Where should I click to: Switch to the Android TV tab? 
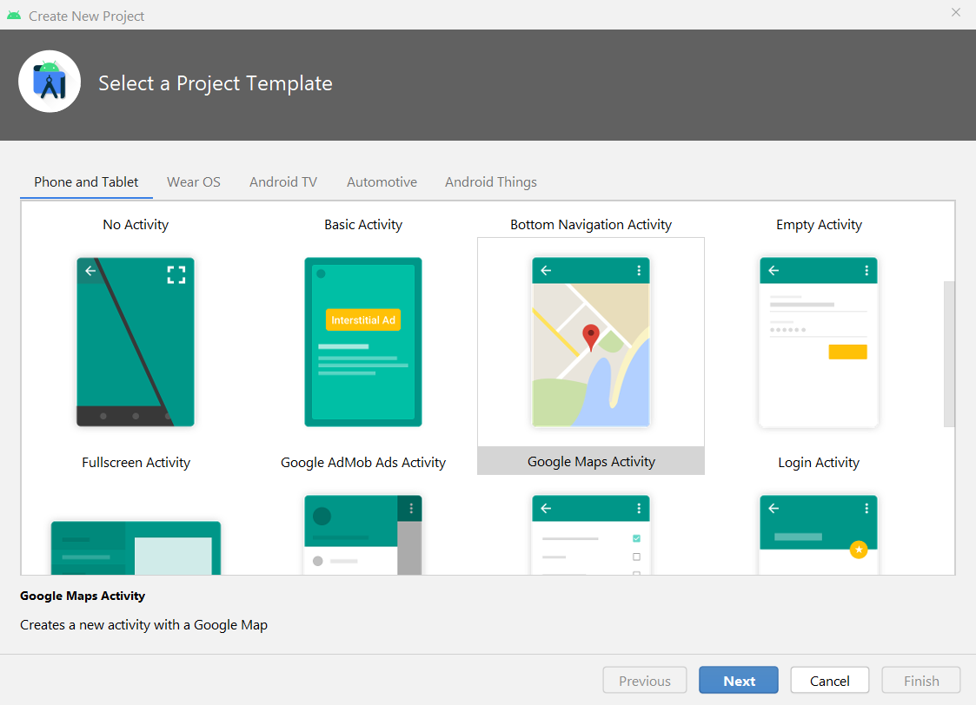[282, 181]
